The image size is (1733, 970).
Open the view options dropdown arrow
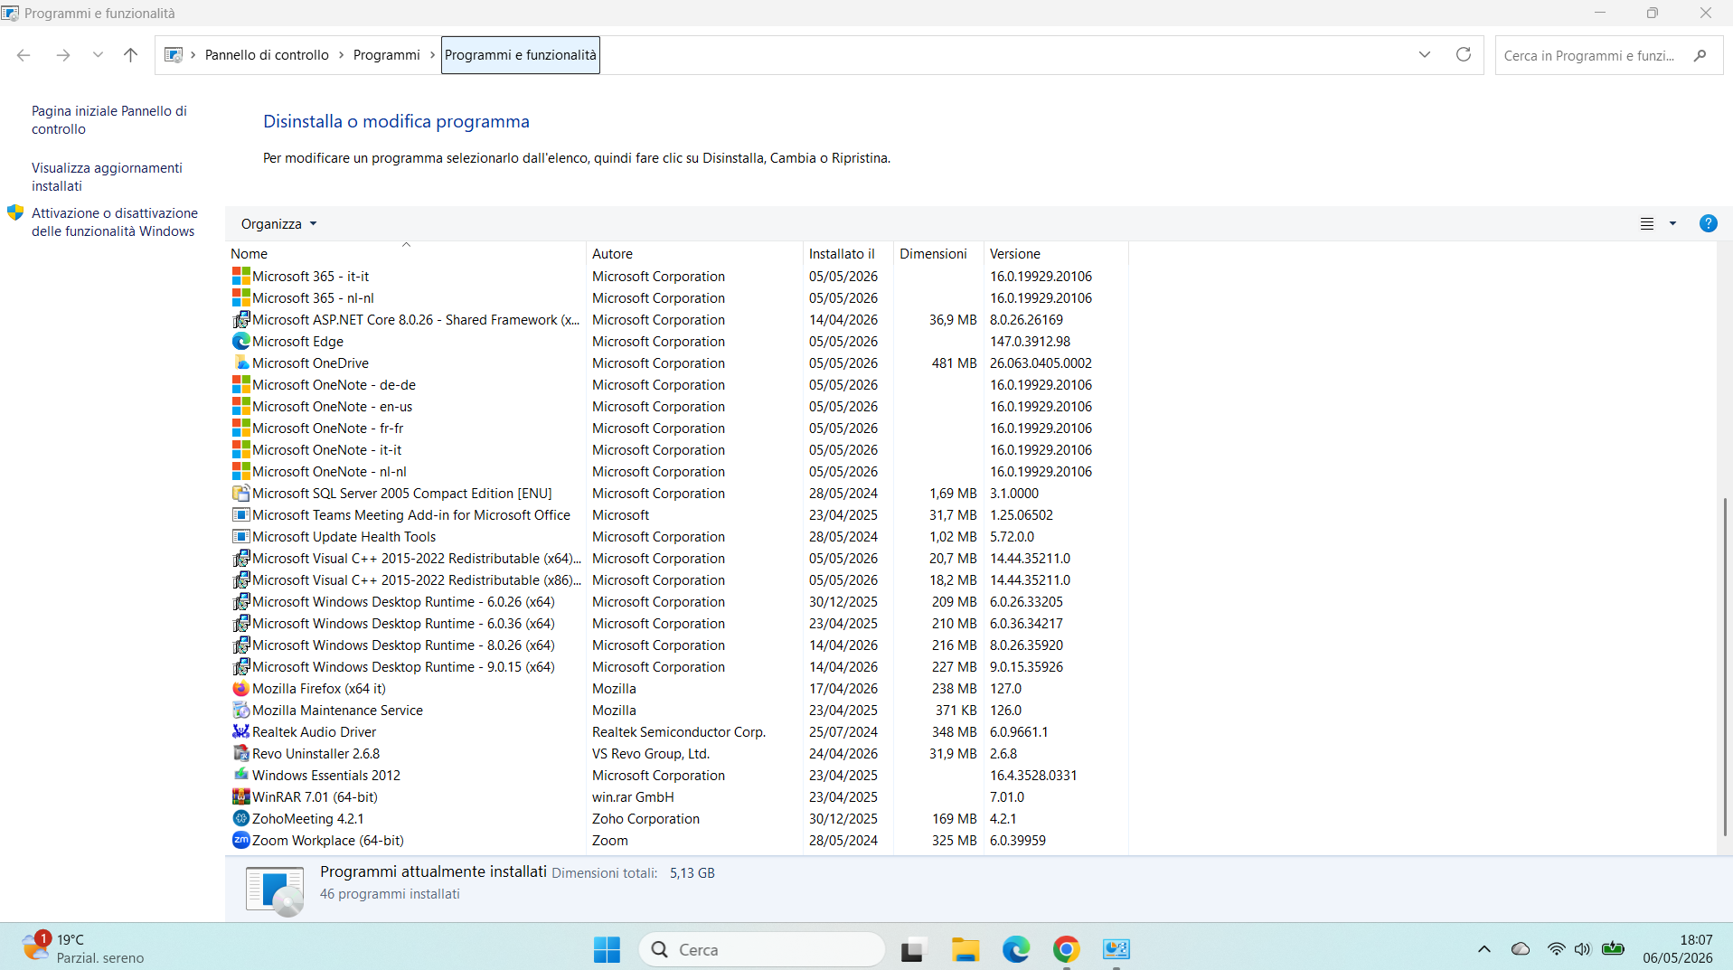click(x=1672, y=223)
